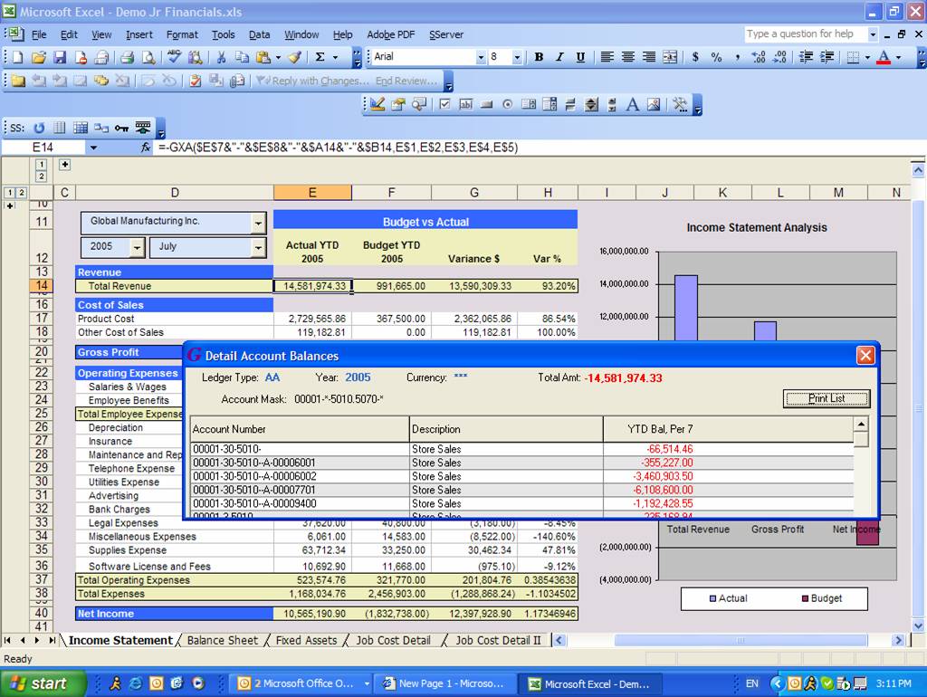Copy the selection with the copy icon
The height and width of the screenshot is (697, 927).
click(242, 57)
